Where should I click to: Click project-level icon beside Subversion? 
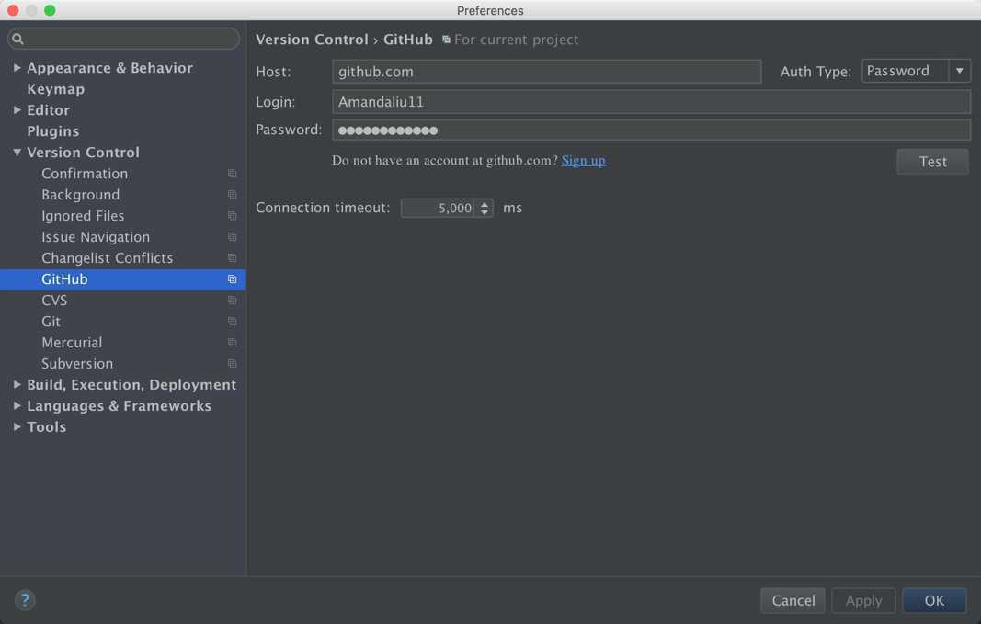click(x=232, y=363)
